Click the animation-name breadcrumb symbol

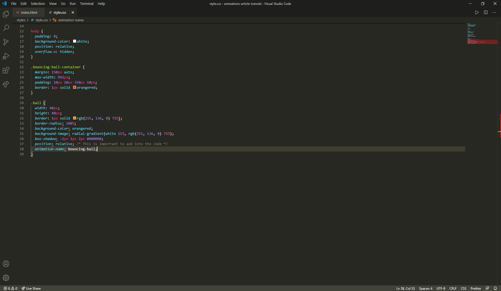pyautogui.click(x=68, y=20)
